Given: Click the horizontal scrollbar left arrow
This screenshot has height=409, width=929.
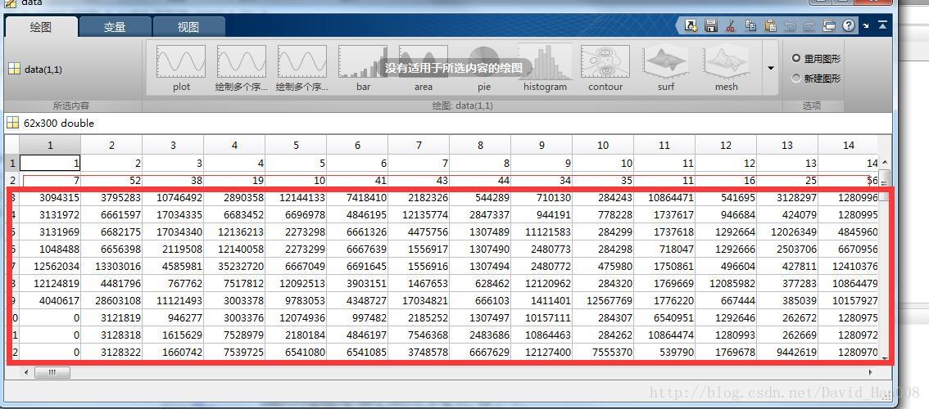Looking at the screenshot, I should pyautogui.click(x=25, y=373).
